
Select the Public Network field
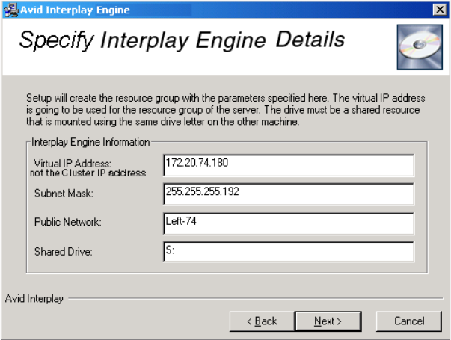289,223
